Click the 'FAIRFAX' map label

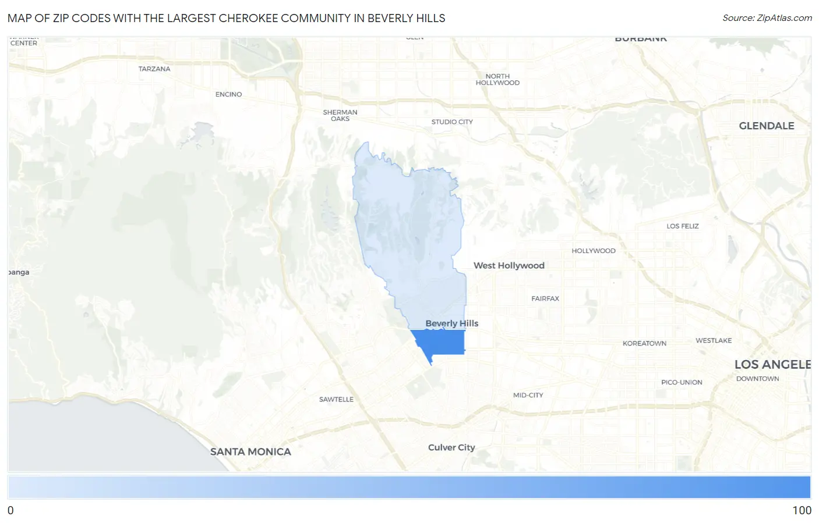(x=545, y=298)
